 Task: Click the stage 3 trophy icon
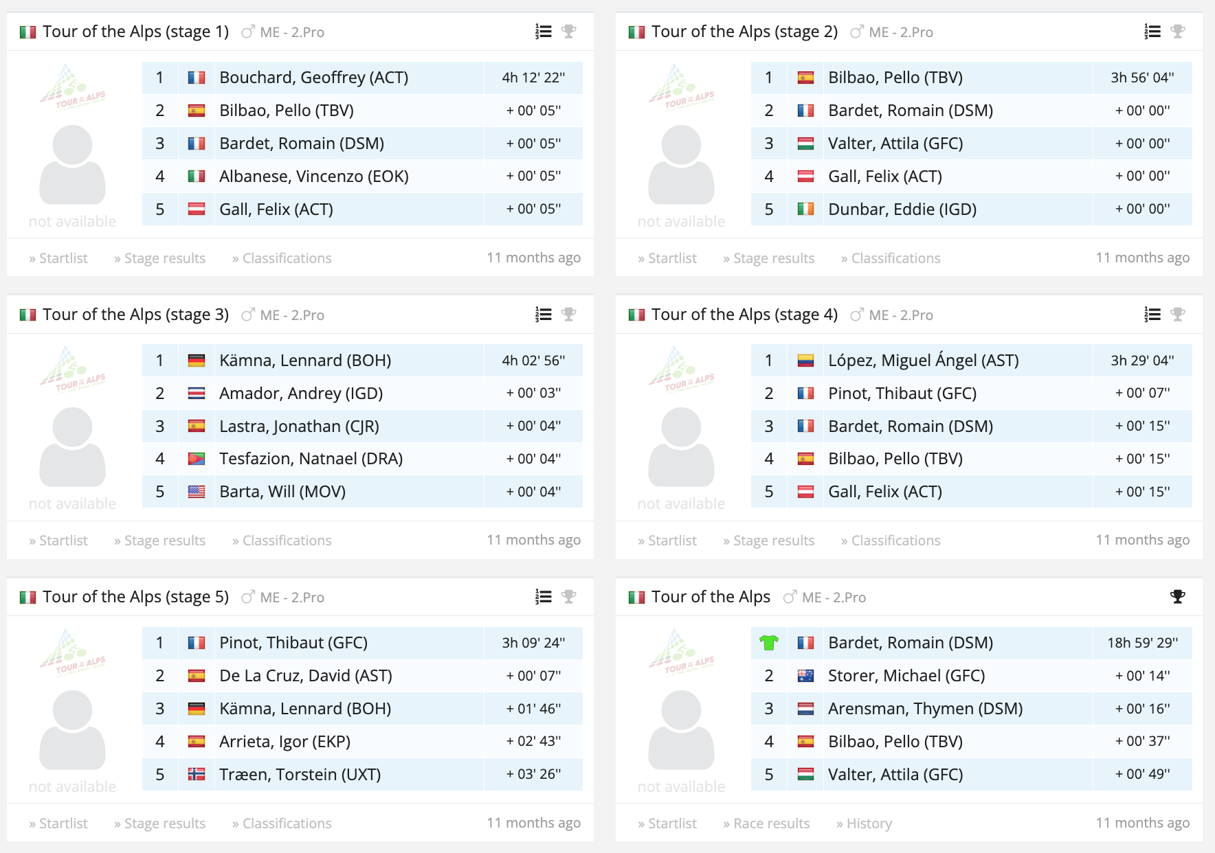568,315
